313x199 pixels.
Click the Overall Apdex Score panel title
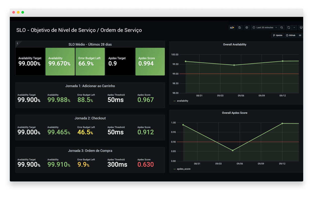tap(234, 113)
